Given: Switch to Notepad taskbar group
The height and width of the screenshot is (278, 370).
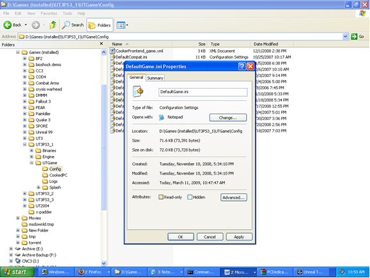Looking at the screenshot, I should 166,272.
